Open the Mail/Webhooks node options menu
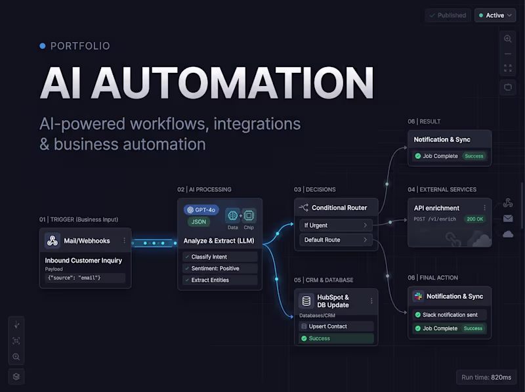The image size is (525, 392). pos(124,240)
